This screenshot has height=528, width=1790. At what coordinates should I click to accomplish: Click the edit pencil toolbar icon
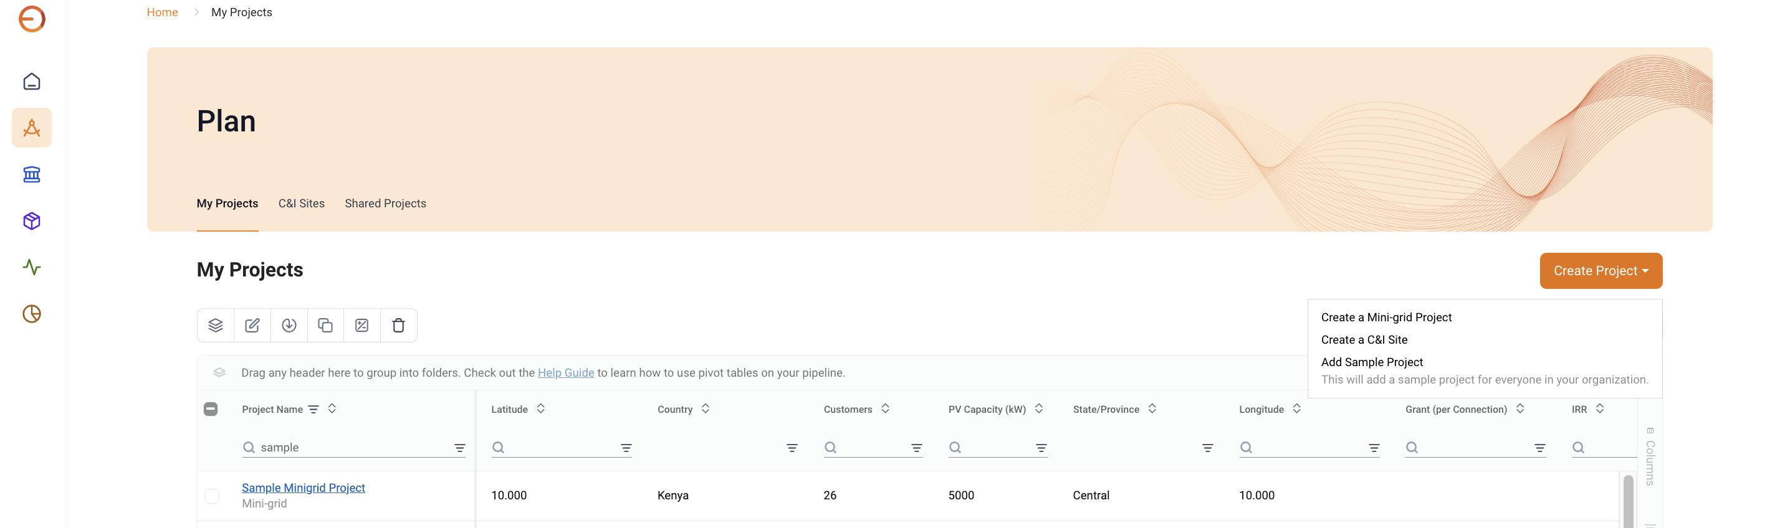252,326
